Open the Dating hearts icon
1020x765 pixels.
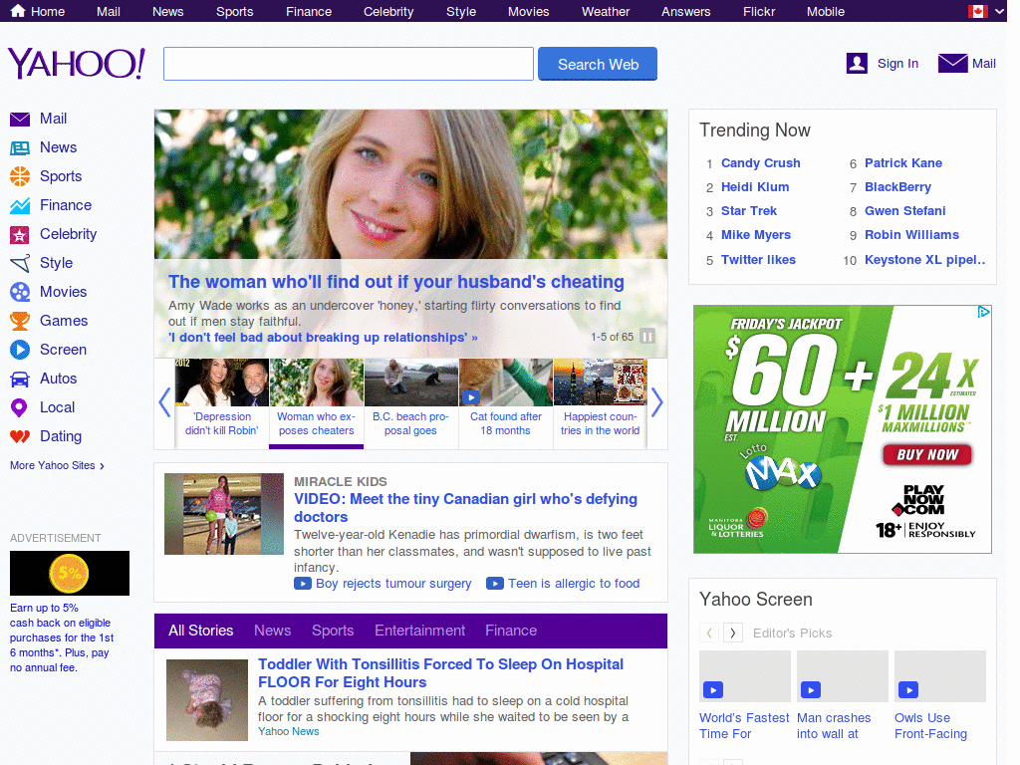(21, 436)
